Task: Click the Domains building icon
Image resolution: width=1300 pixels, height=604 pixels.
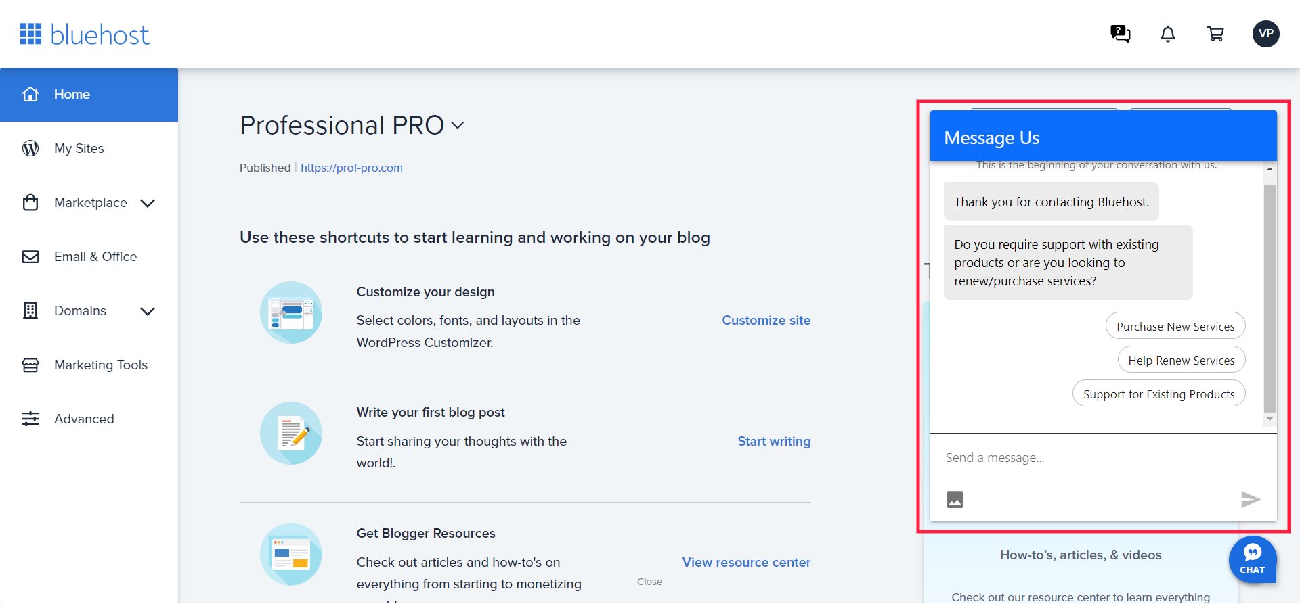Action: click(x=30, y=310)
